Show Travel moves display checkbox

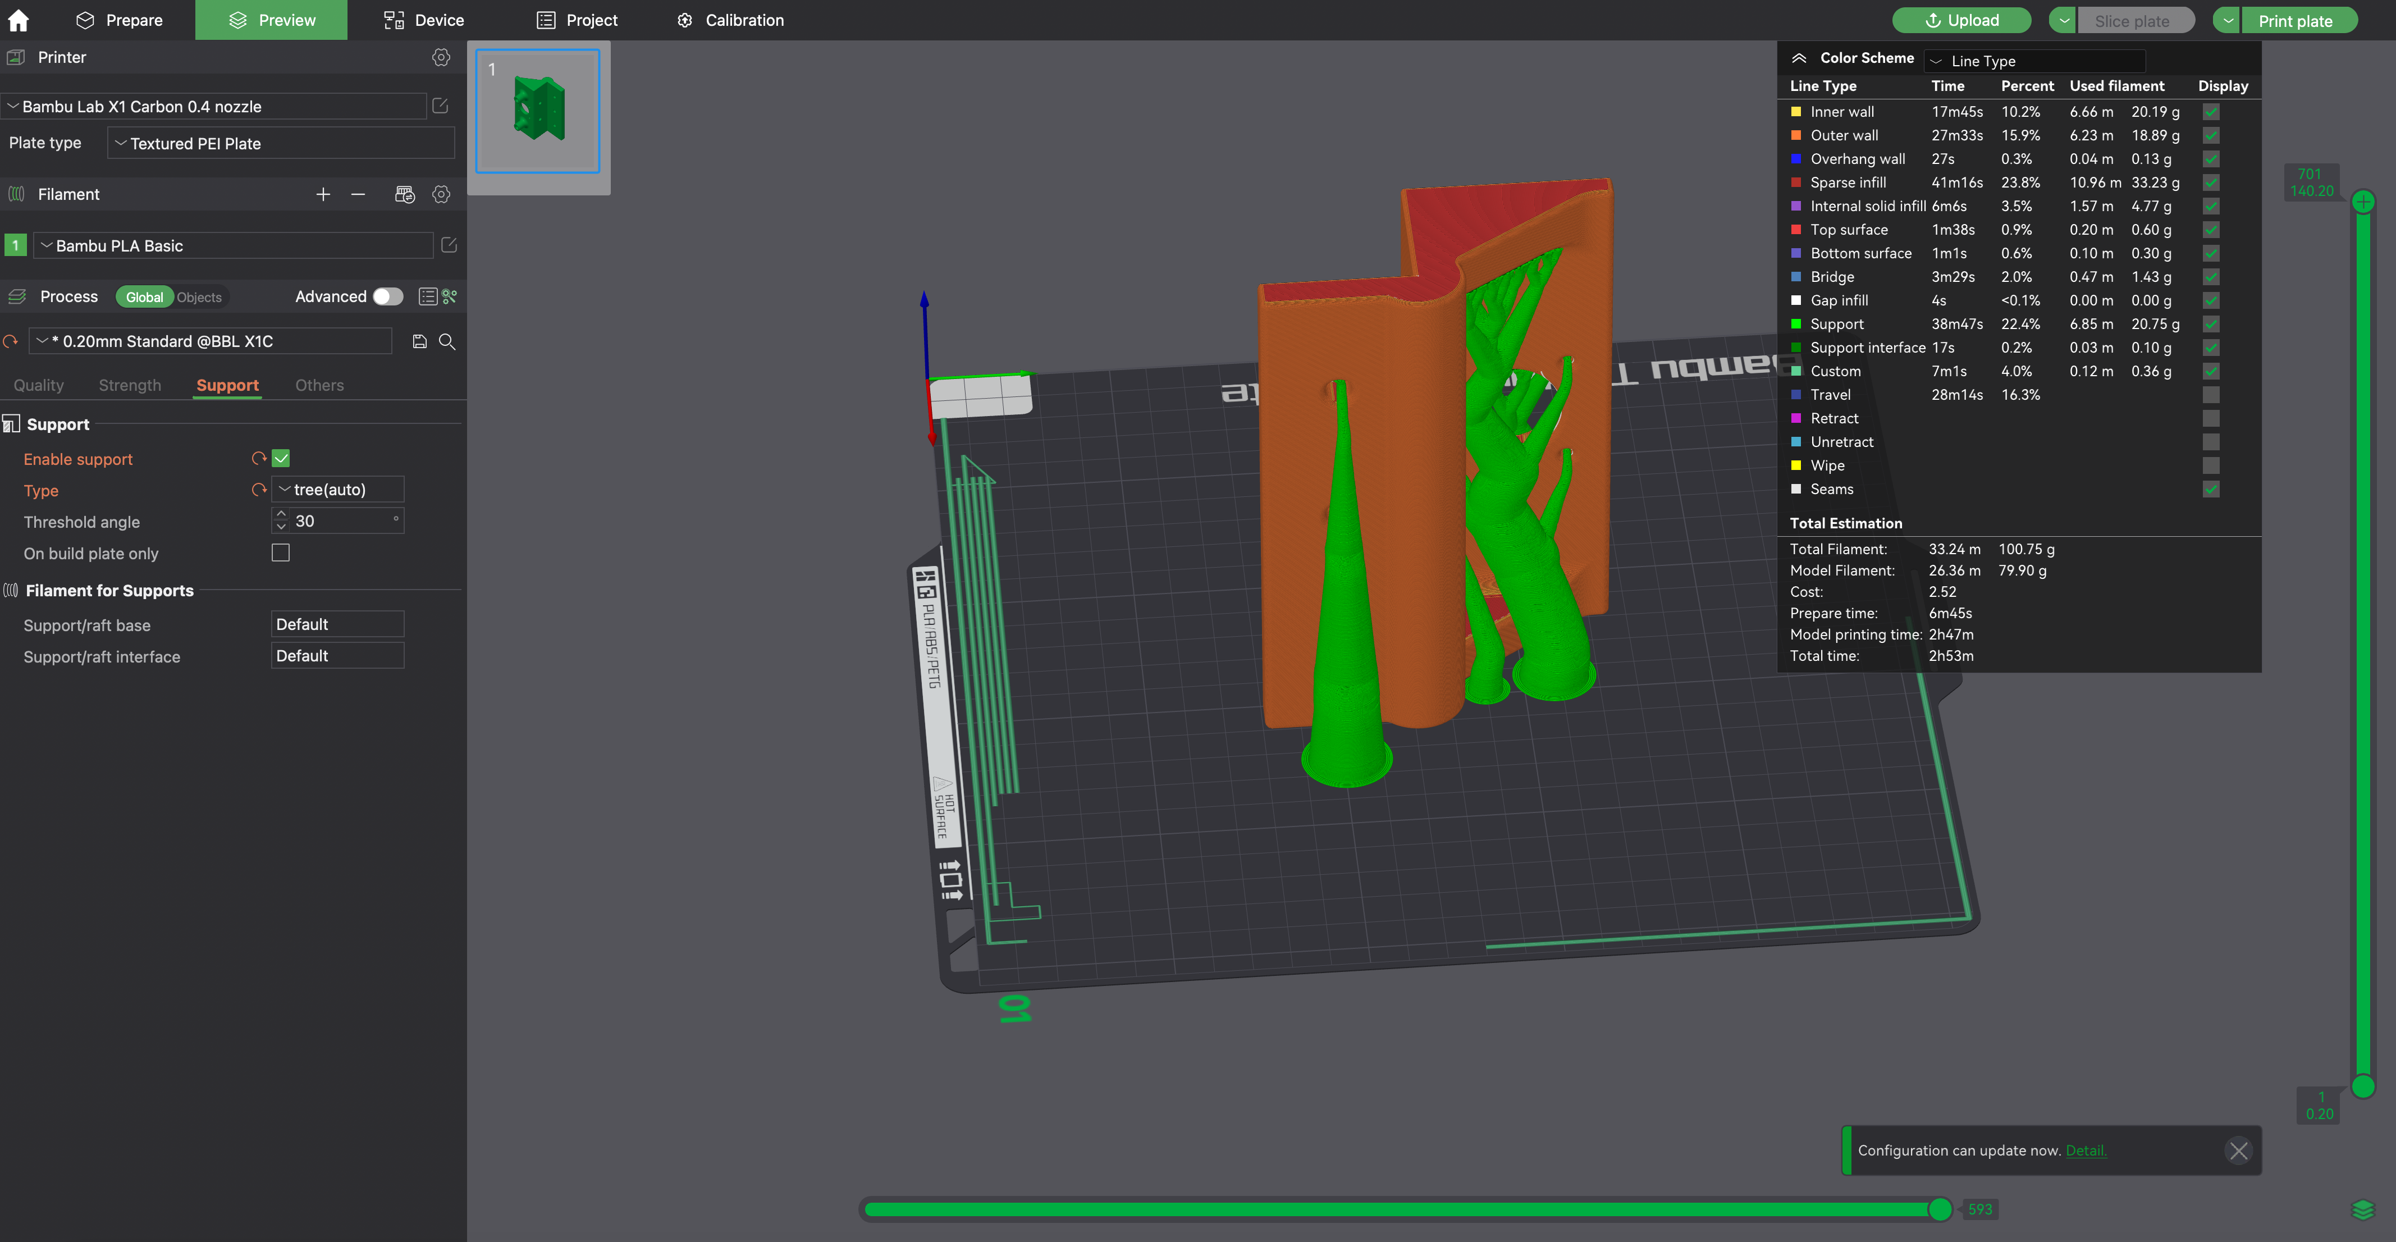(x=2211, y=395)
